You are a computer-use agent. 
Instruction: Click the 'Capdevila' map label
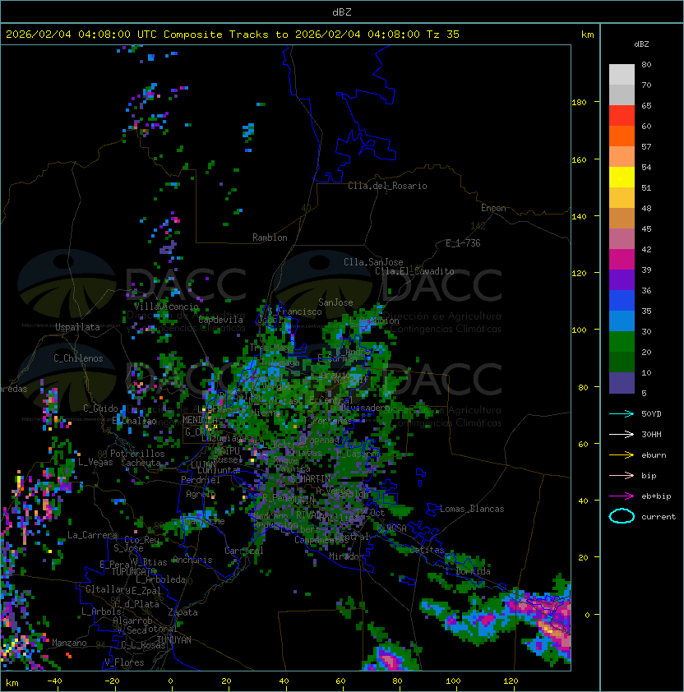221,320
